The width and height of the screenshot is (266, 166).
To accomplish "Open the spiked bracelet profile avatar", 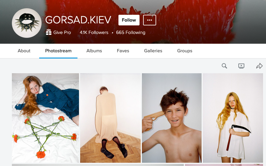I will point(27,23).
